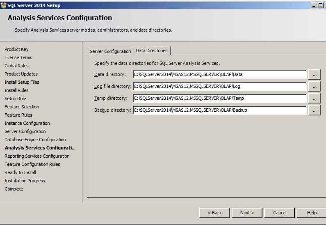Screen dimensions: 326x225
Task: Browse for the Data directory path
Action: tap(314, 75)
